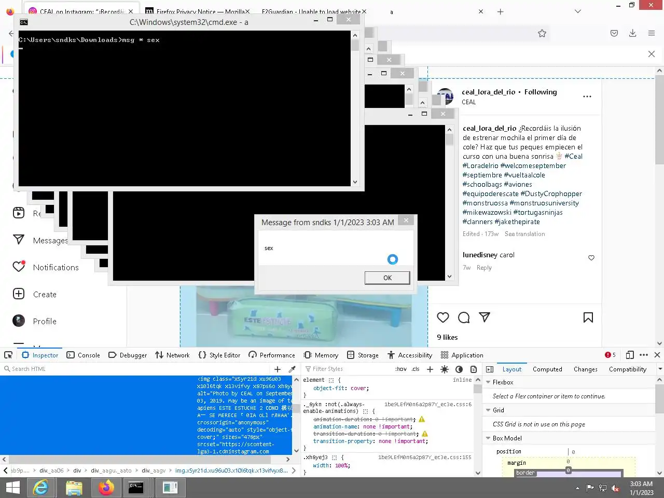Open the Style Editor tab

coord(219,355)
